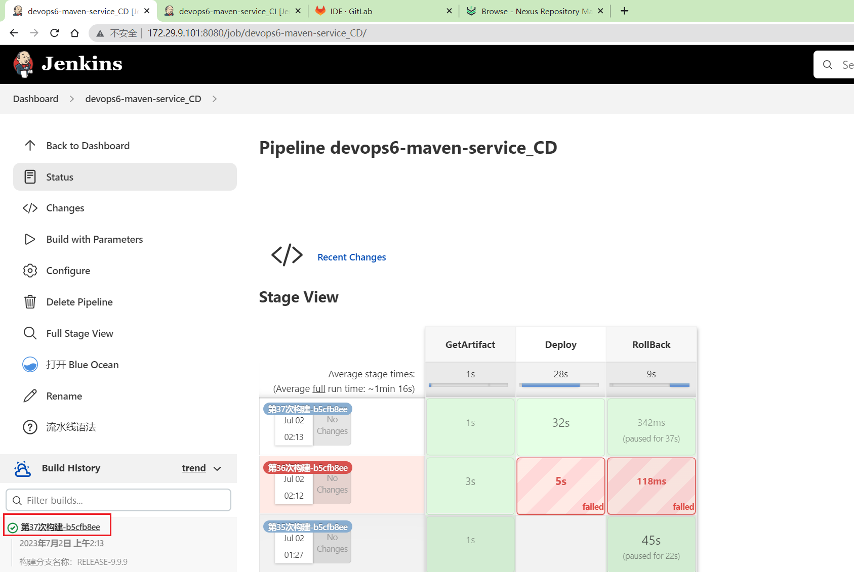Click the pencil icon for Rename
Viewport: 854px width, 572px height.
(x=30, y=396)
